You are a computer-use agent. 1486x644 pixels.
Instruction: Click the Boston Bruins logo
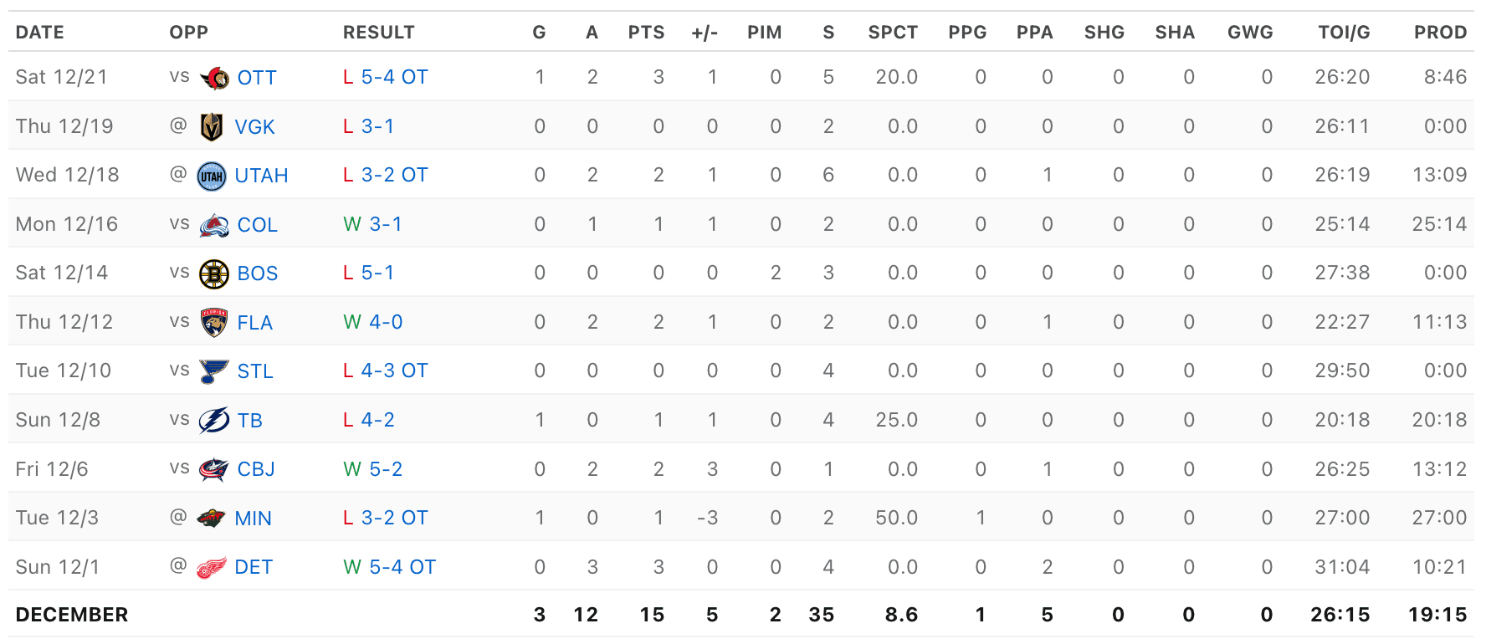(214, 273)
